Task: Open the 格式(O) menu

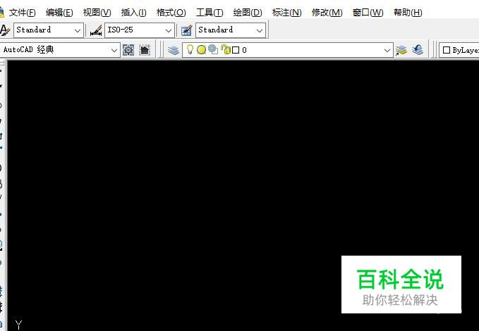Action: point(171,13)
